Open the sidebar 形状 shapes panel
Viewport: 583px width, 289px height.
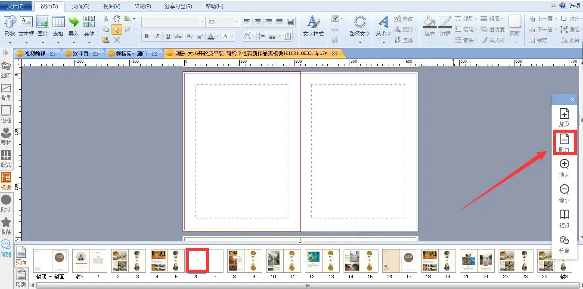pyautogui.click(x=6, y=204)
